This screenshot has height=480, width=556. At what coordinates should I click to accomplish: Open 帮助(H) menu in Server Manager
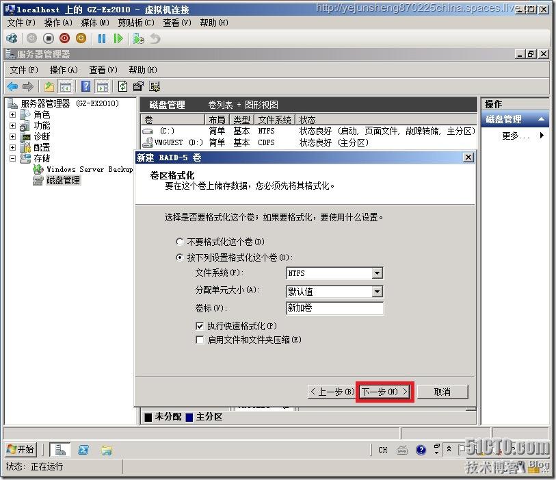click(143, 70)
